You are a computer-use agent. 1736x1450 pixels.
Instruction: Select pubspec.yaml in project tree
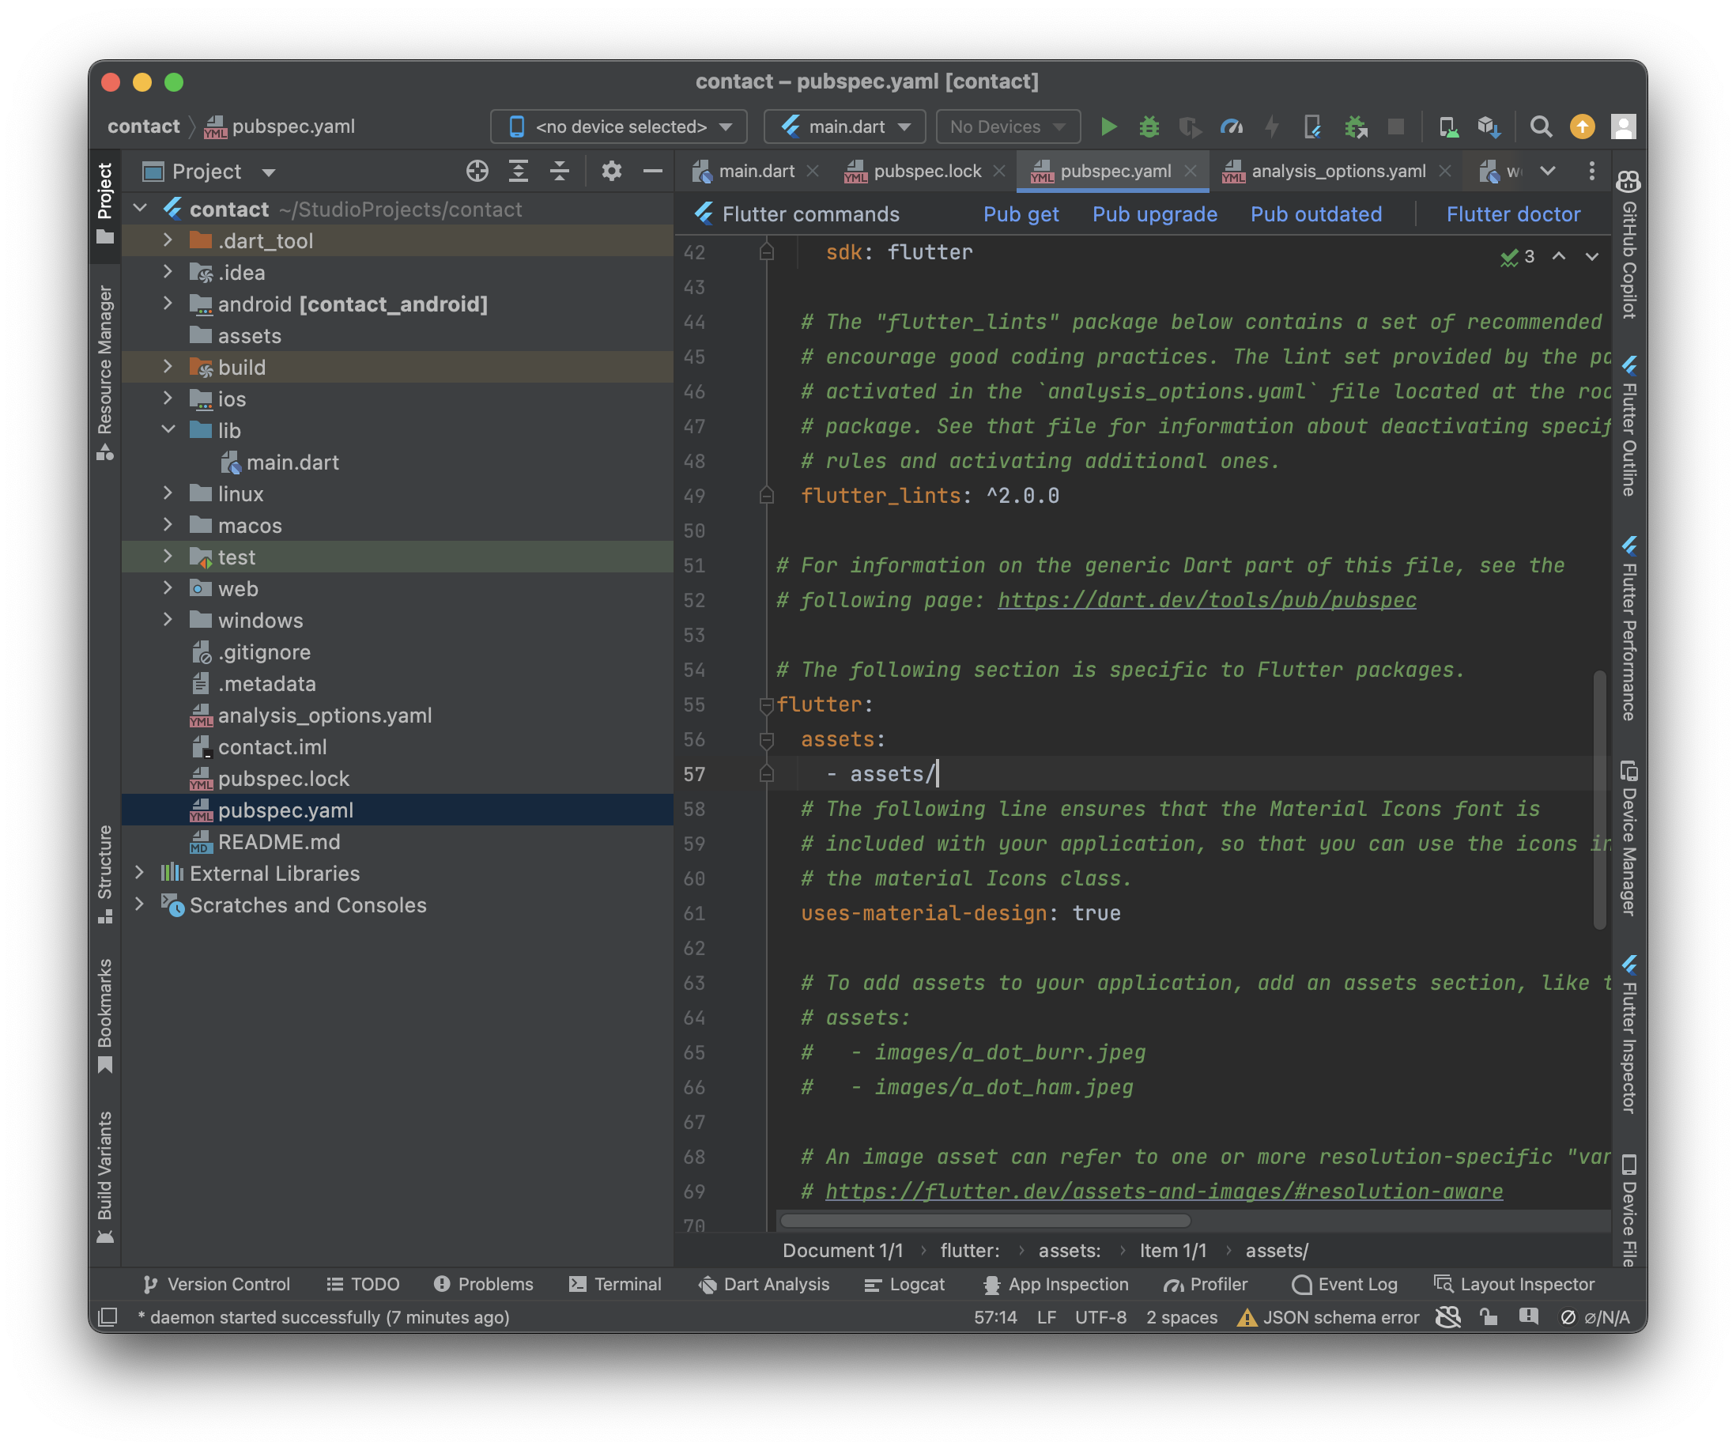point(397,810)
